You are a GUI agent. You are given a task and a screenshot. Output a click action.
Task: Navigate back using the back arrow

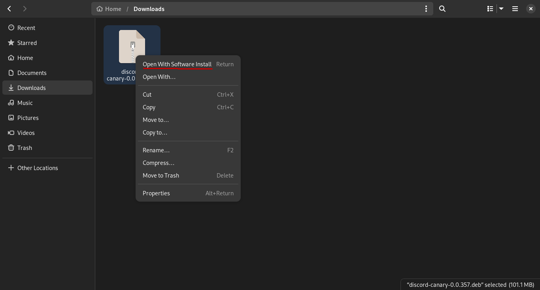pyautogui.click(x=9, y=8)
